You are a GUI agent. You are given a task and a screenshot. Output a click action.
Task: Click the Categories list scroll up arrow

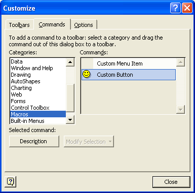(x=70, y=62)
